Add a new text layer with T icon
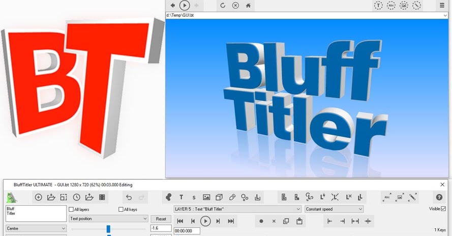 [181, 197]
